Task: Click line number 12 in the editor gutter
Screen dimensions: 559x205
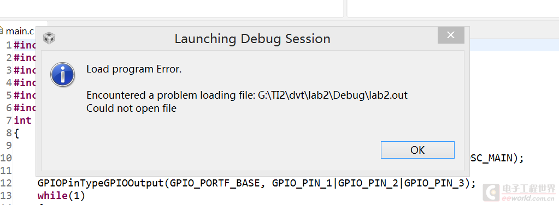Action: point(6,183)
